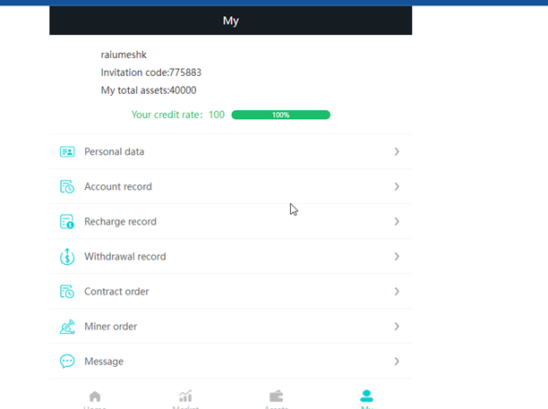Click the Recharge record icon
Image resolution: width=548 pixels, height=409 pixels.
pyautogui.click(x=67, y=222)
